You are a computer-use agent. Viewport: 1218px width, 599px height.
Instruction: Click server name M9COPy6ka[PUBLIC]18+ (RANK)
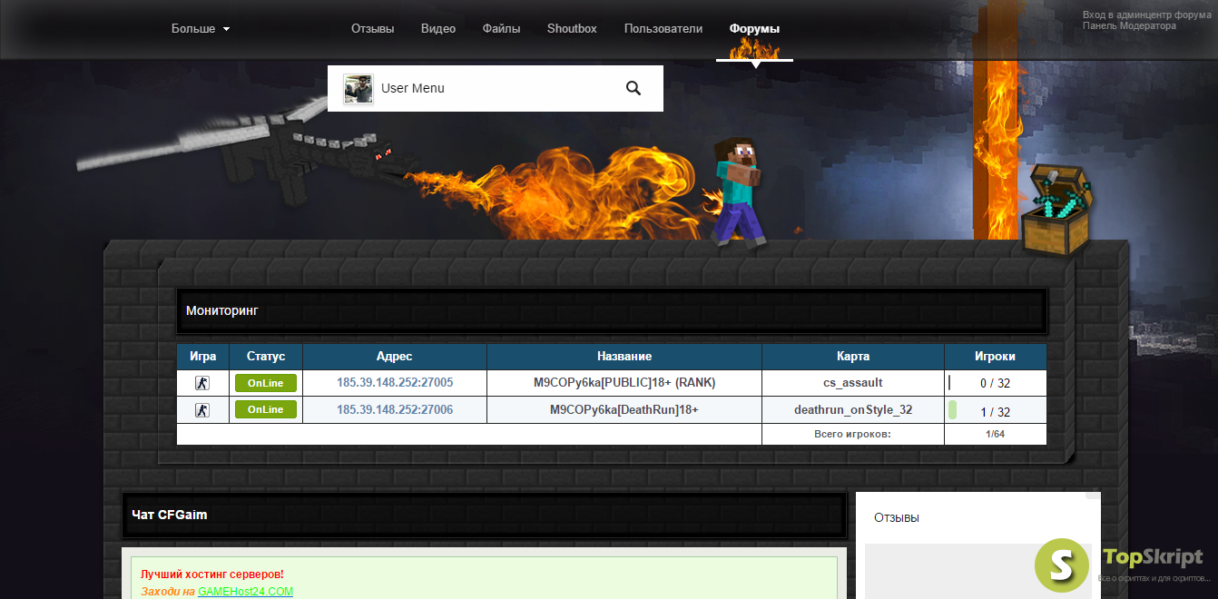(x=624, y=383)
